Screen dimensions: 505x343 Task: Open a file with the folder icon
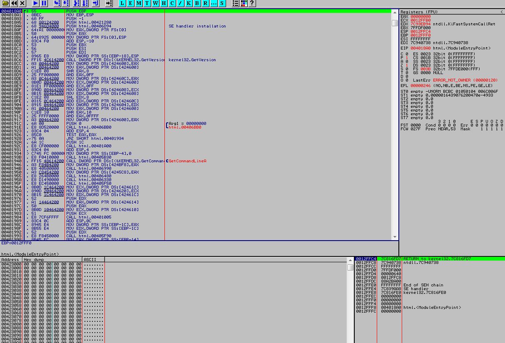(5, 3)
